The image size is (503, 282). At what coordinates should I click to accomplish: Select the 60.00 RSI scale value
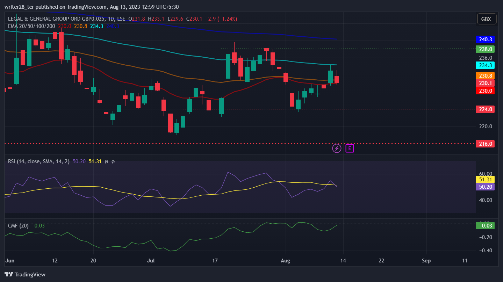click(486, 174)
